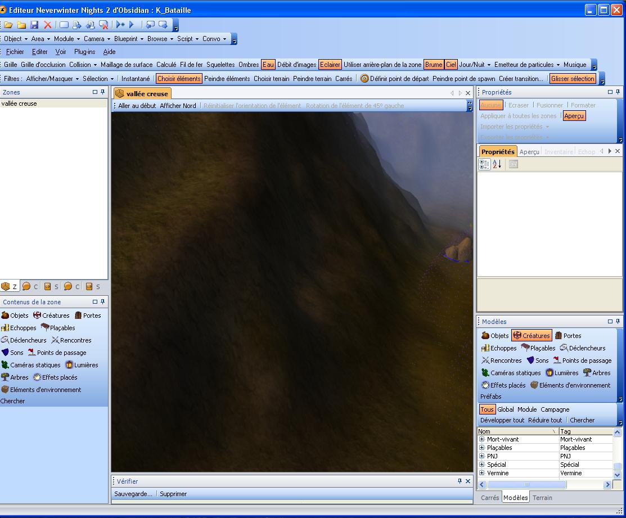Click Afficher Nord

pos(178,106)
